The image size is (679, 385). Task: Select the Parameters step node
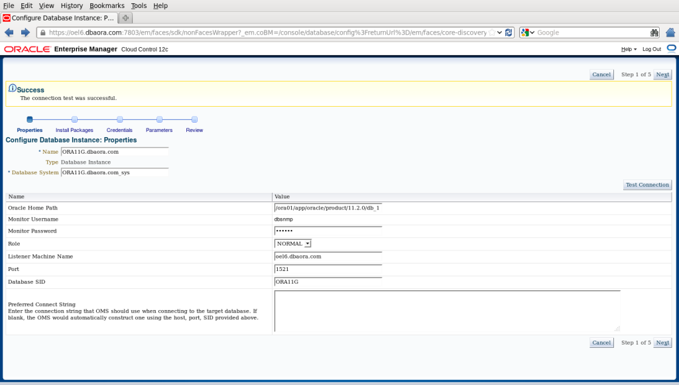(x=159, y=119)
